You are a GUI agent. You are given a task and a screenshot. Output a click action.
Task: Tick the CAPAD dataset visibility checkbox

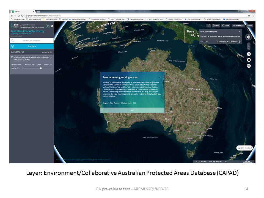pyautogui.click(x=12, y=57)
